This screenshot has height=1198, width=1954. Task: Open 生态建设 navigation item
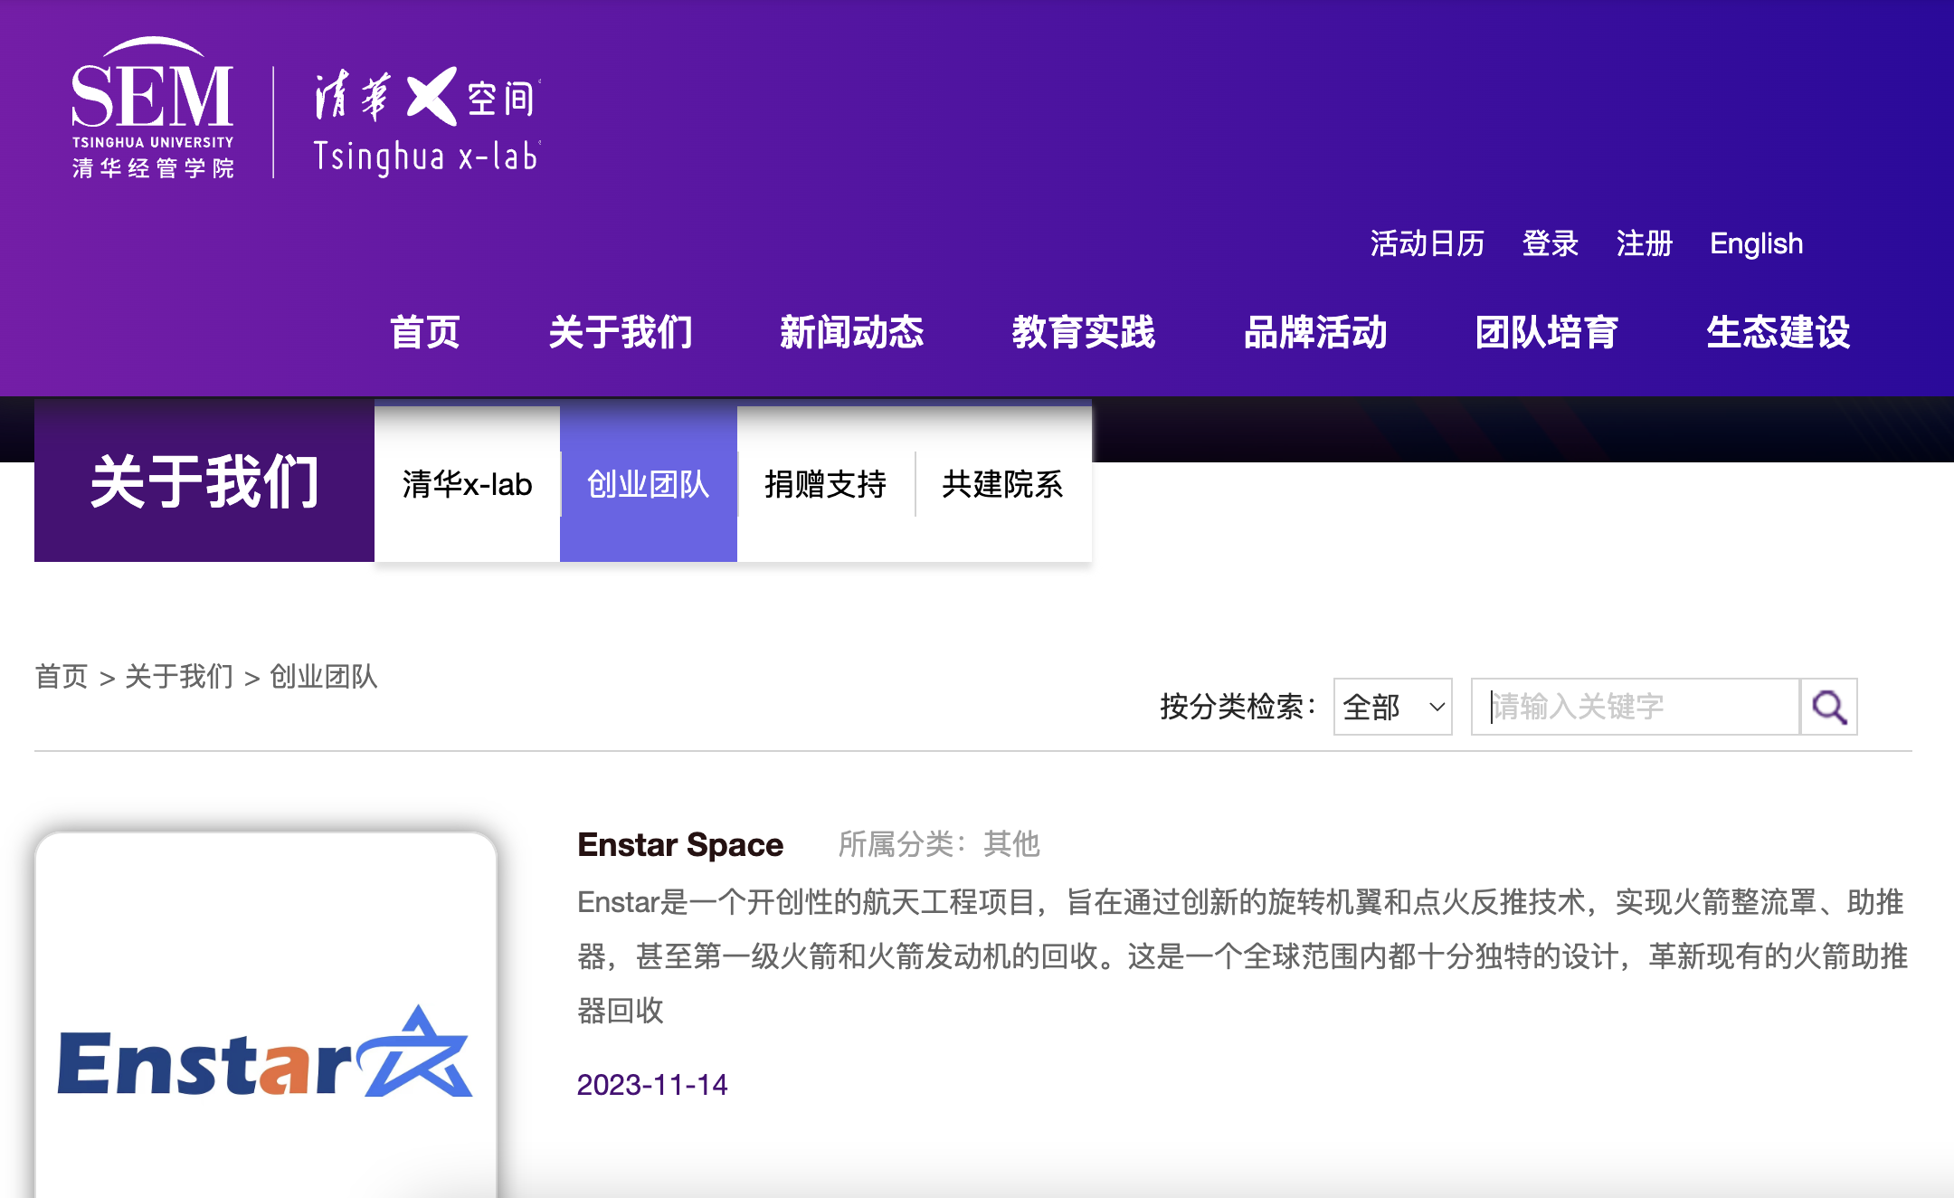pos(1778,332)
